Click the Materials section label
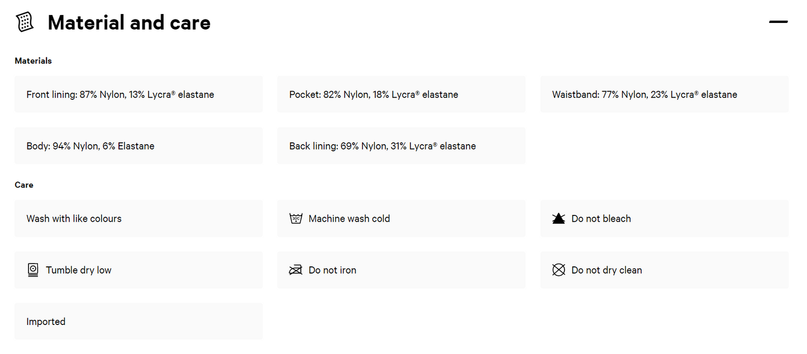The width and height of the screenshot is (807, 354). click(x=33, y=61)
